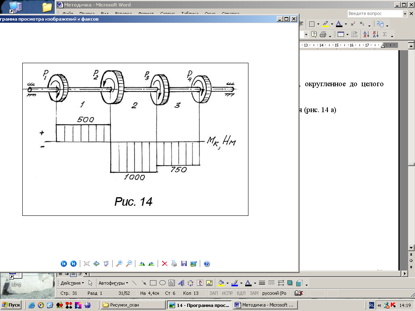This screenshot has height=311, width=415.
Task: Delete the image with red X
Action: point(165,264)
